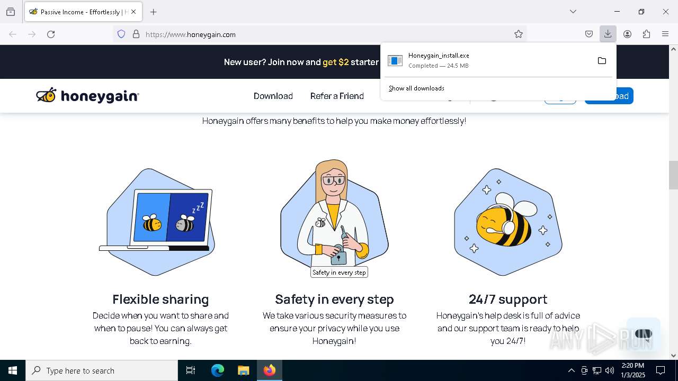Open Windows Start menu
This screenshot has width=678, height=381.
13,370
